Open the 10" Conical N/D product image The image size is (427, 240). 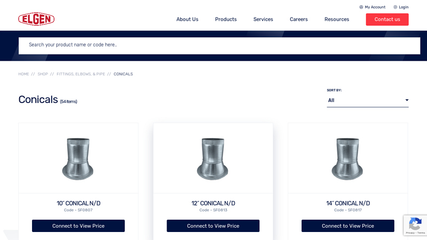[x=78, y=158]
